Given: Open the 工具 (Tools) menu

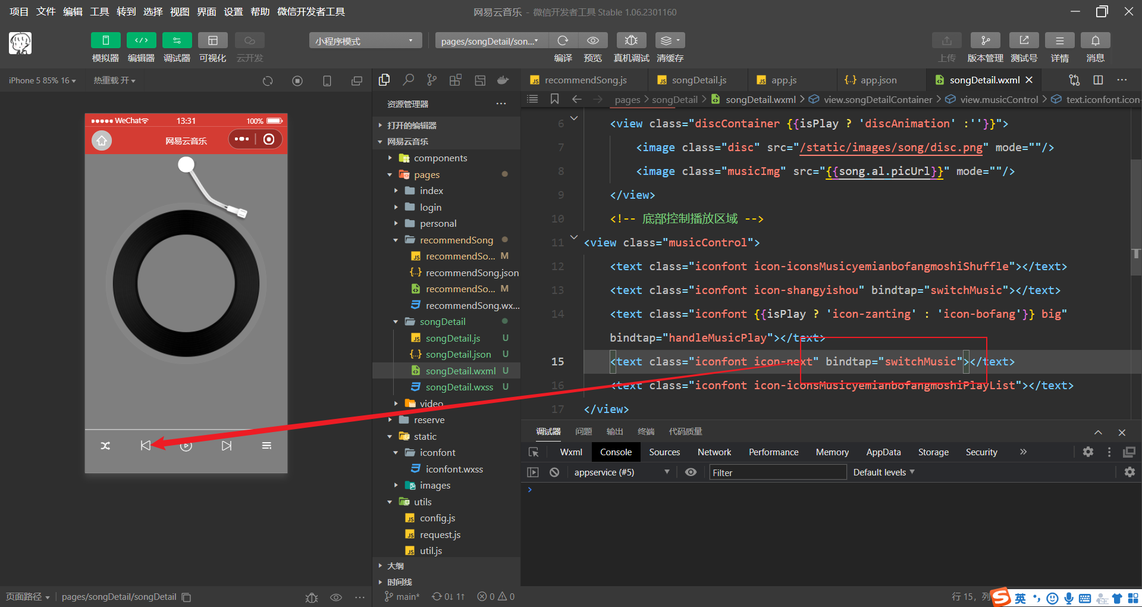Looking at the screenshot, I should click(x=99, y=11).
